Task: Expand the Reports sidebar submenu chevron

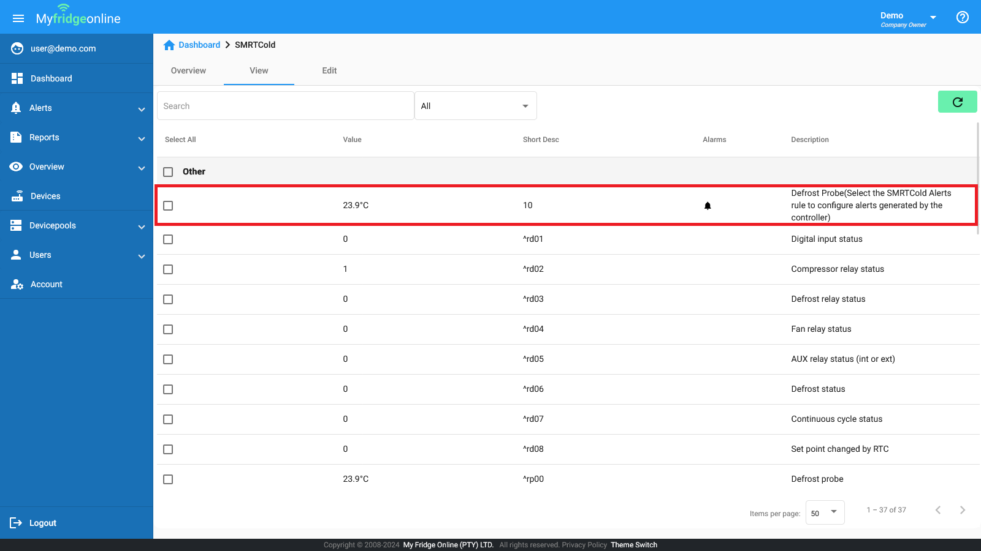Action: pyautogui.click(x=142, y=138)
